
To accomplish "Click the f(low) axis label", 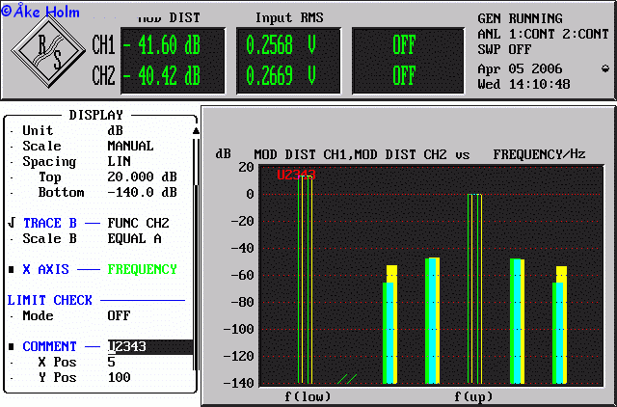I will [x=308, y=396].
